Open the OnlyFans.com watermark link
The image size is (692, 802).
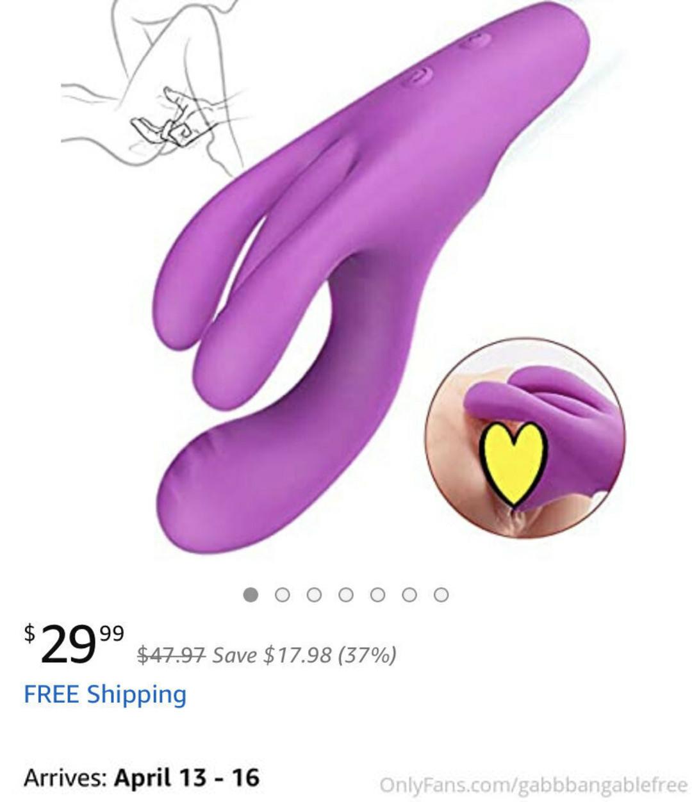click(x=533, y=785)
